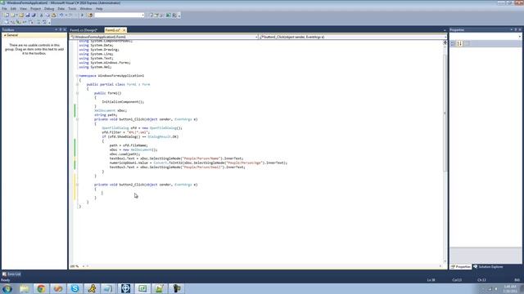Image resolution: width=524 pixels, height=294 pixels.
Task: Click the Alphabetical sort icon in Properties
Action: (460, 43)
